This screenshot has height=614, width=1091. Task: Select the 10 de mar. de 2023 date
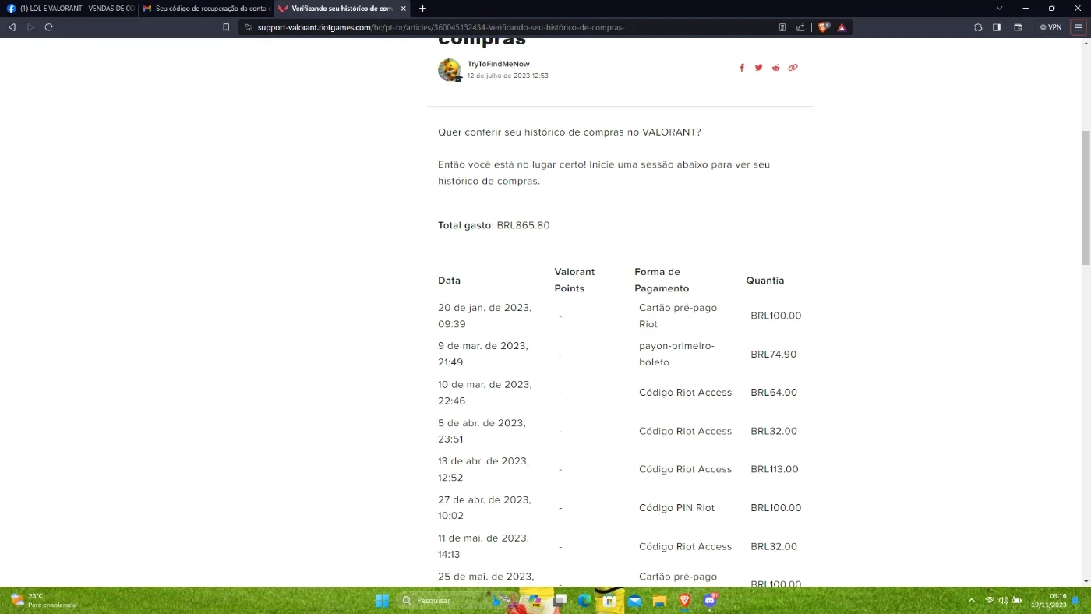pyautogui.click(x=485, y=393)
